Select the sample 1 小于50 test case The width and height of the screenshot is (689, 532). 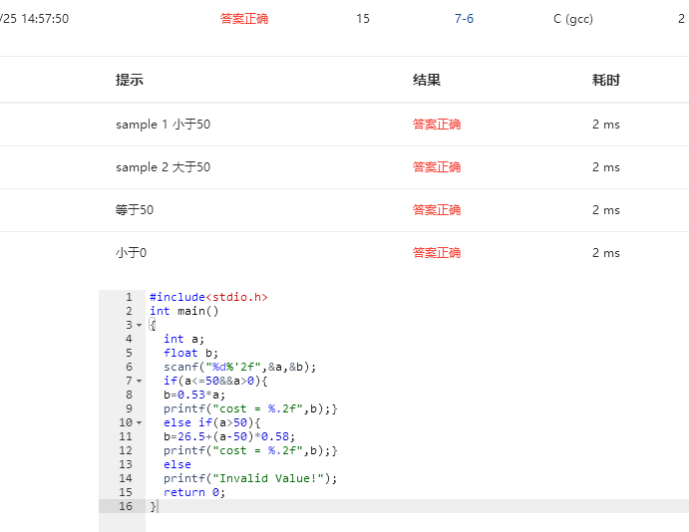coord(163,125)
